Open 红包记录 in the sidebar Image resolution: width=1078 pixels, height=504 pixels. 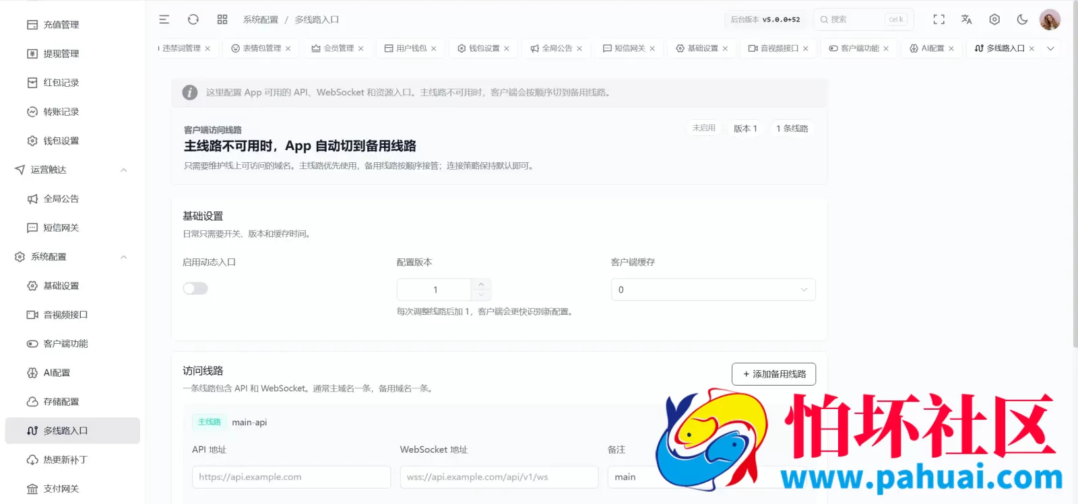[x=72, y=83]
